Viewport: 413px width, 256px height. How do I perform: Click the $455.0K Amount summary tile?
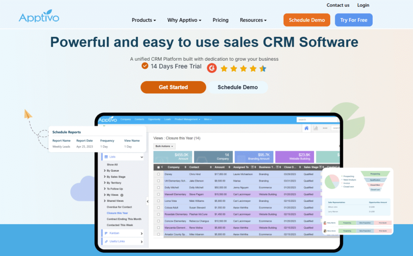point(173,157)
